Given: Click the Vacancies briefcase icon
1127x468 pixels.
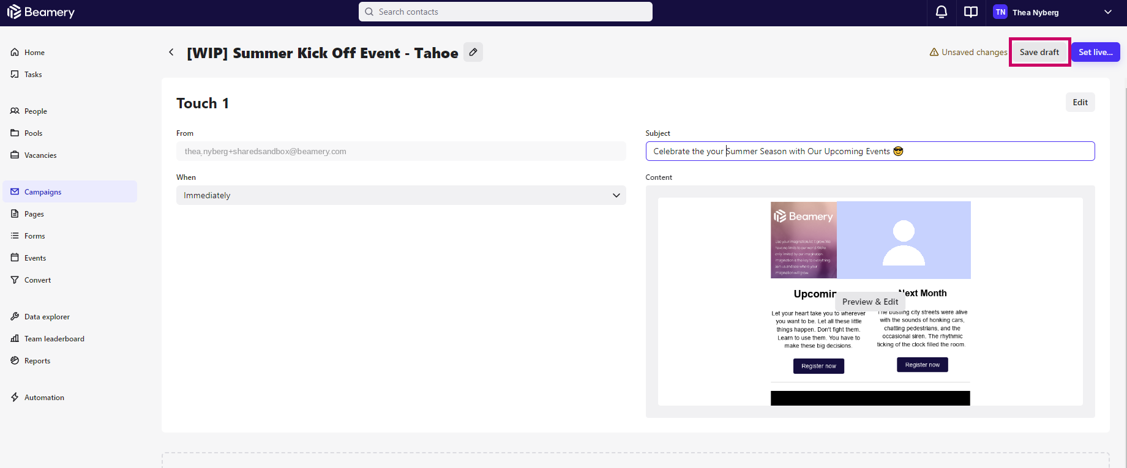Looking at the screenshot, I should [15, 155].
